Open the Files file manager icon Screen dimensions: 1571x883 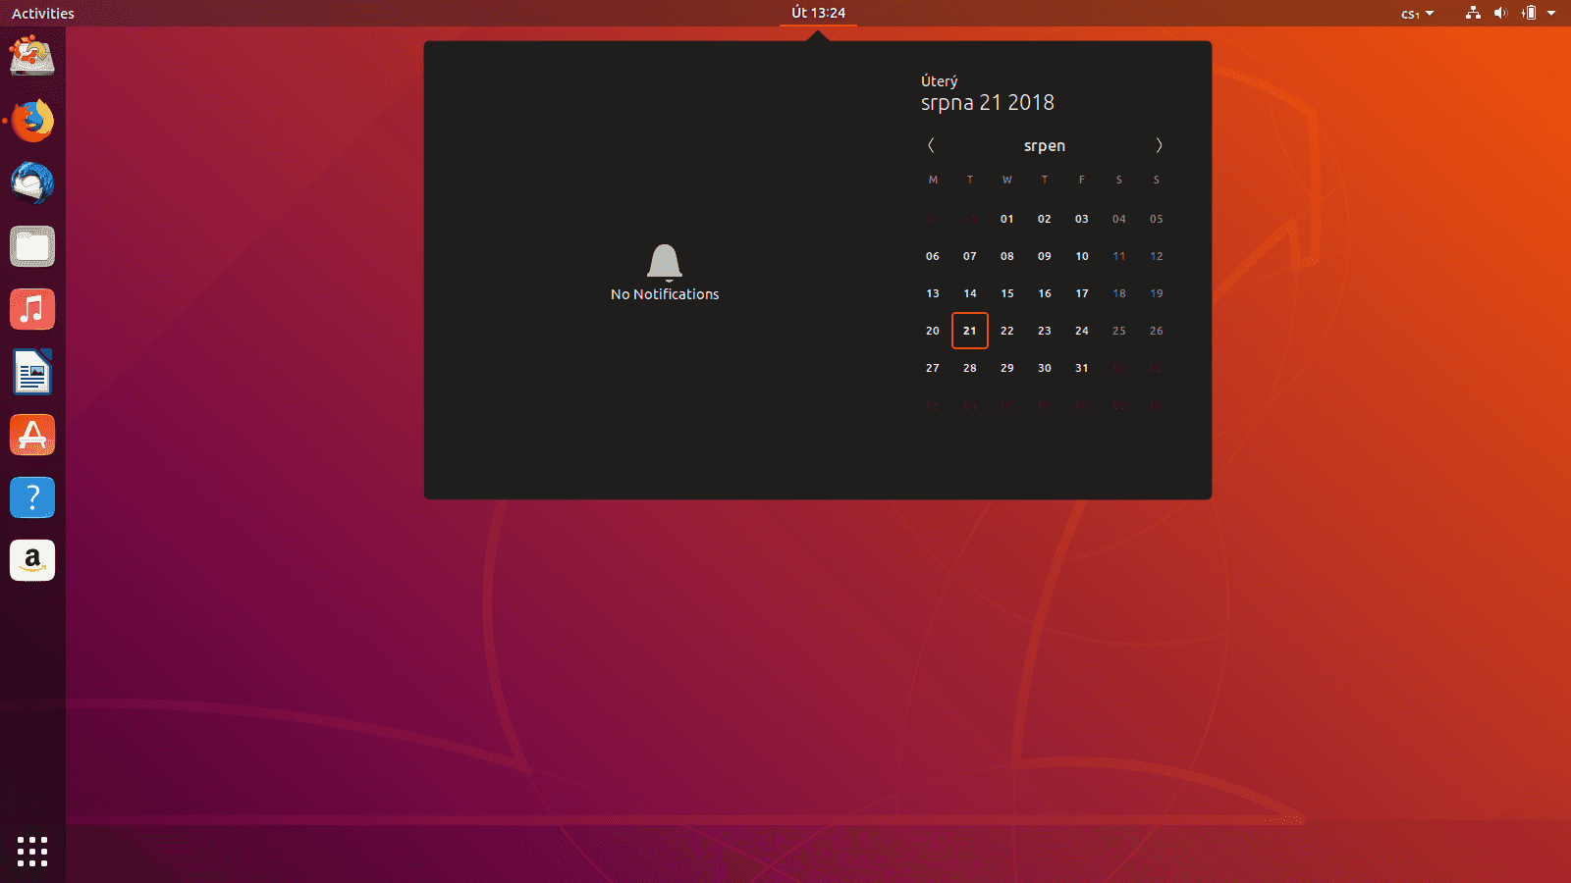pos(32,246)
